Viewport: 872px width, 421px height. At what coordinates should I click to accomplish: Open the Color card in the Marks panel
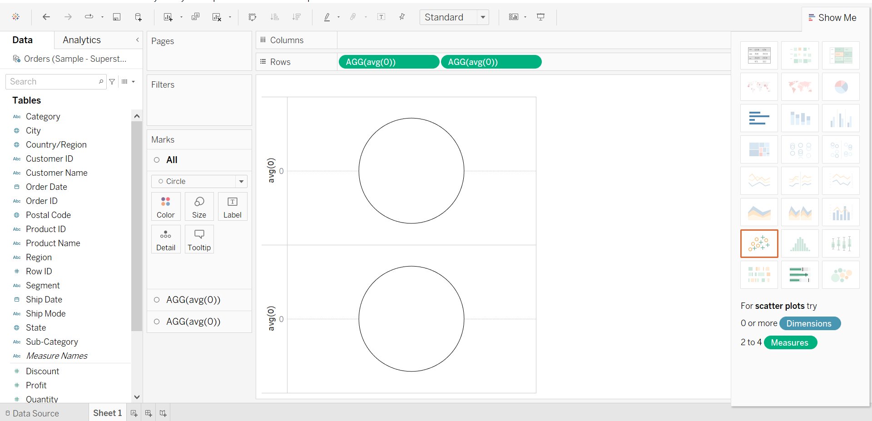165,206
